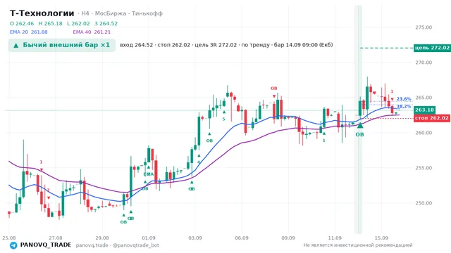This screenshot has height=253, width=451.
Task: Click the Т-Технологии chart title
Action: (x=42, y=13)
